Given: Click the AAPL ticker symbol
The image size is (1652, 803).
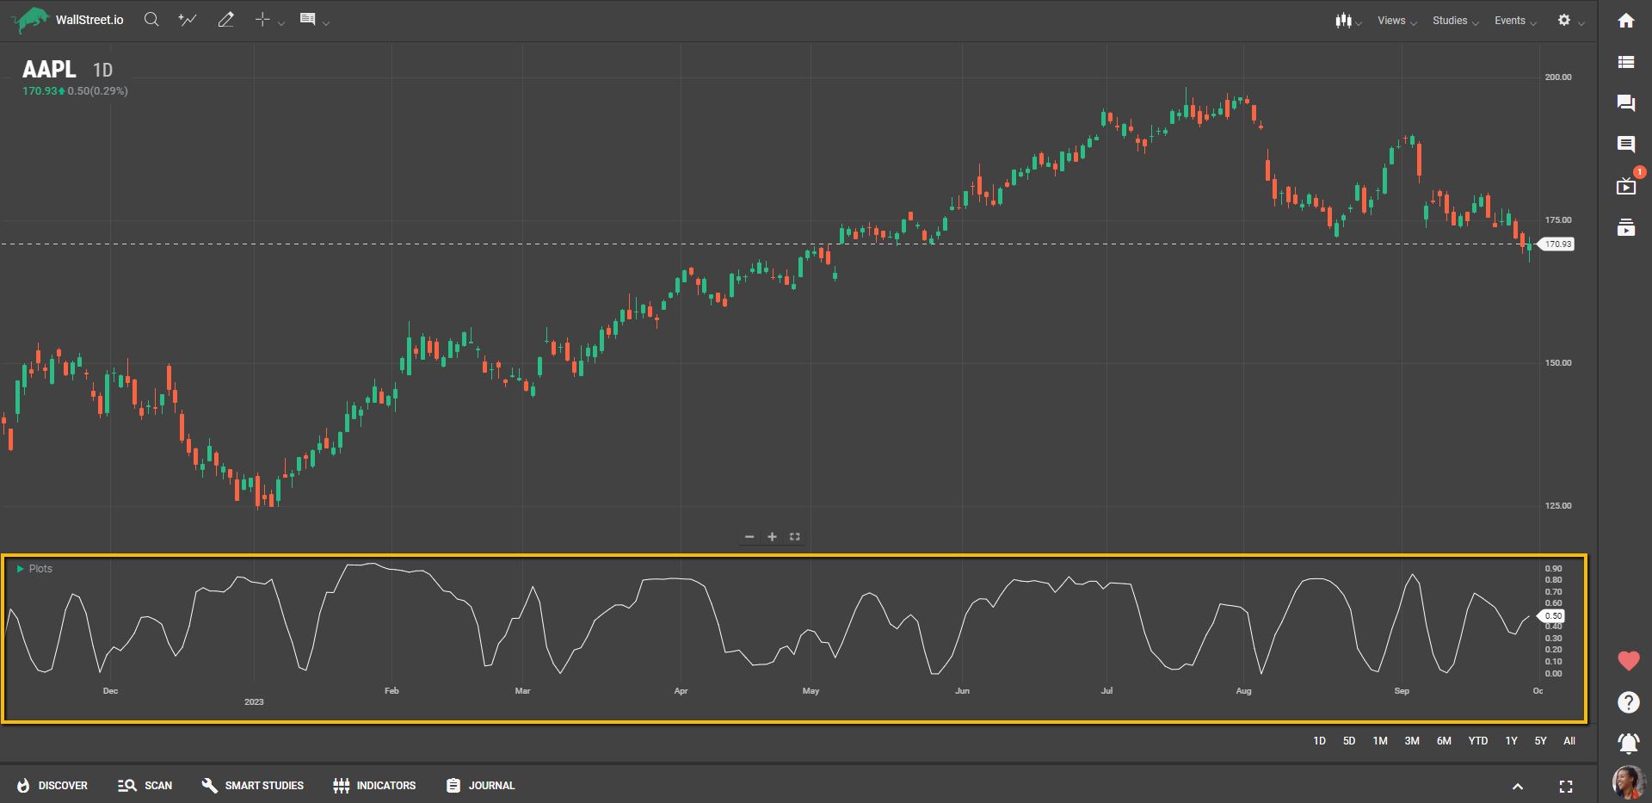Looking at the screenshot, I should coord(49,70).
